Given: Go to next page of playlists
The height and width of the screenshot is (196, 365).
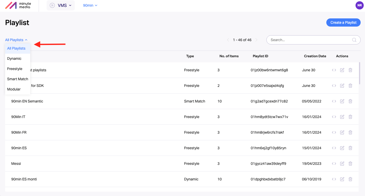Looking at the screenshot, I should 256,40.
